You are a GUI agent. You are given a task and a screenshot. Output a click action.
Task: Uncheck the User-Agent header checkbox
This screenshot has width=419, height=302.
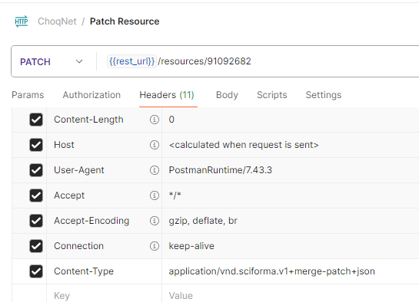pyautogui.click(x=36, y=170)
